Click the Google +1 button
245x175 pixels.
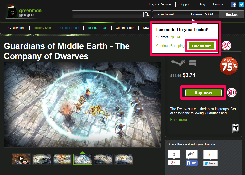point(174,163)
